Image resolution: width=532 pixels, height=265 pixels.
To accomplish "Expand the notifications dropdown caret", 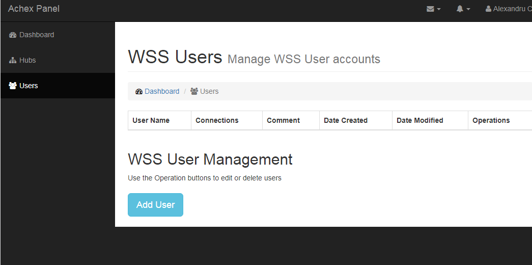I will (x=468, y=10).
